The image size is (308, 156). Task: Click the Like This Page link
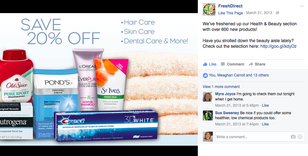pos(231,13)
